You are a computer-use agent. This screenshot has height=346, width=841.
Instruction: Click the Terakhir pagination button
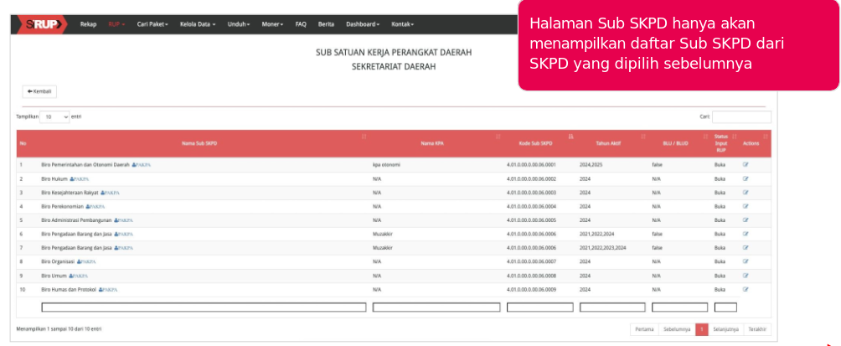757,329
